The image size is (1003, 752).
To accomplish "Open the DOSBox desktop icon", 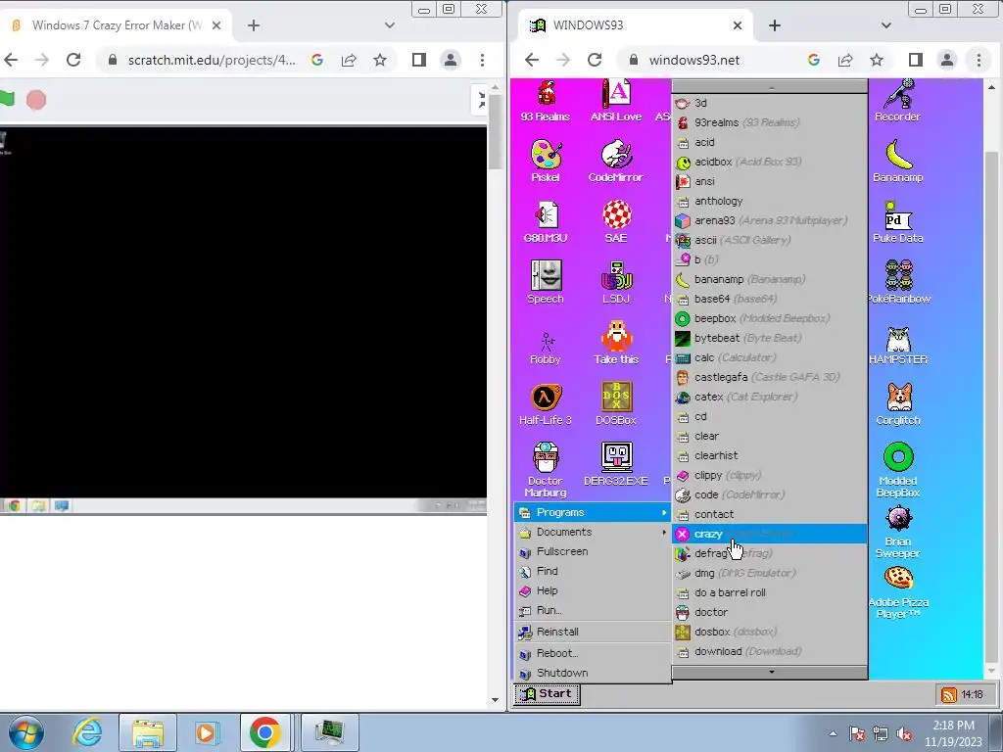I will [x=616, y=404].
